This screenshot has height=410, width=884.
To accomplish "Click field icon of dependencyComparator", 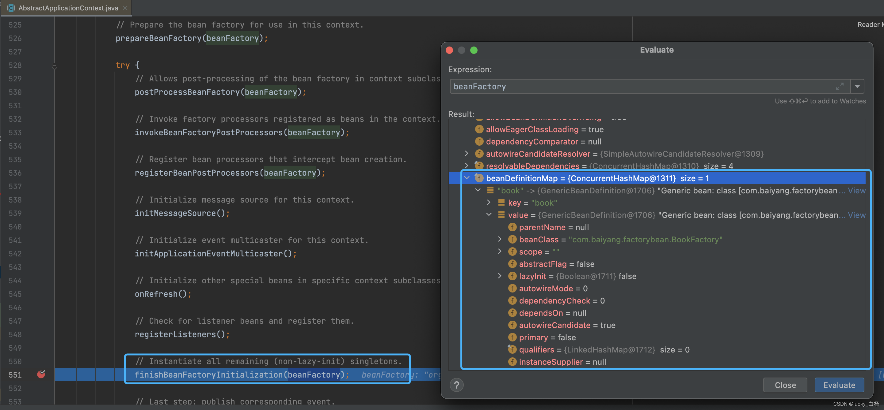I will pos(479,141).
